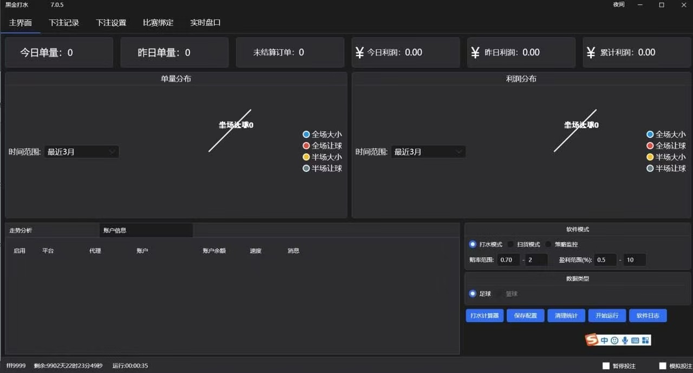
Task: Click the Sogou S logo on the input toolbar
Action: point(592,340)
